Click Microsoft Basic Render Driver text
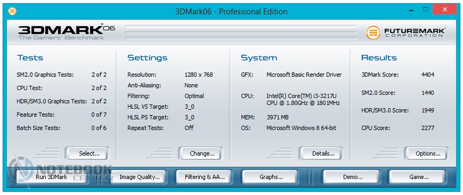 coord(304,75)
